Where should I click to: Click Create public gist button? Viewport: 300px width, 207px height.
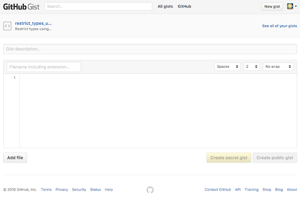coord(275,158)
